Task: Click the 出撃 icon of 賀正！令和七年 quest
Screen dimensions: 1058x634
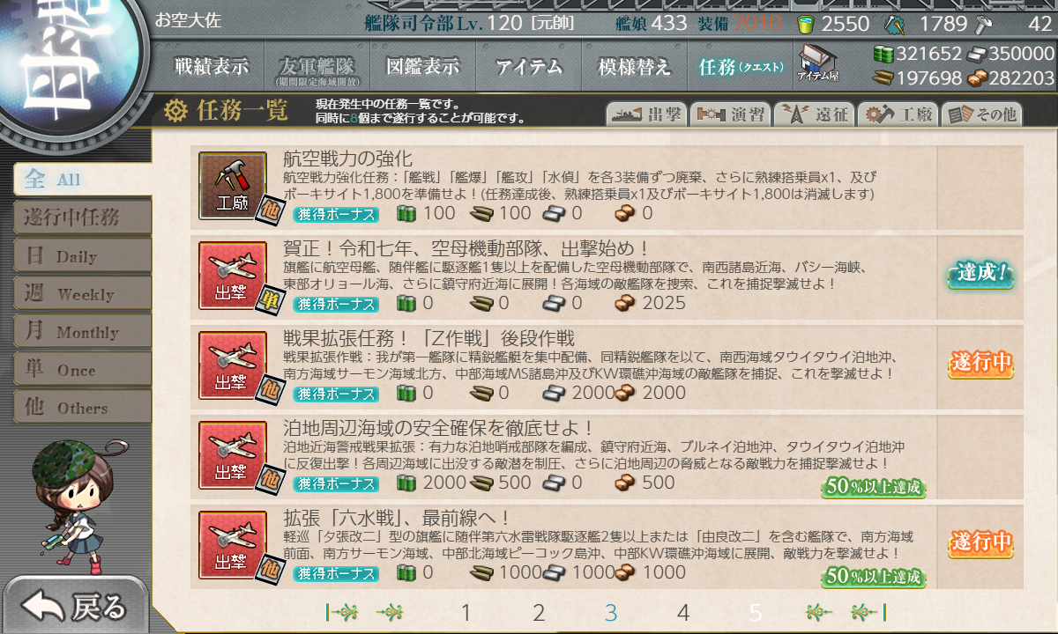Action: pos(232,276)
